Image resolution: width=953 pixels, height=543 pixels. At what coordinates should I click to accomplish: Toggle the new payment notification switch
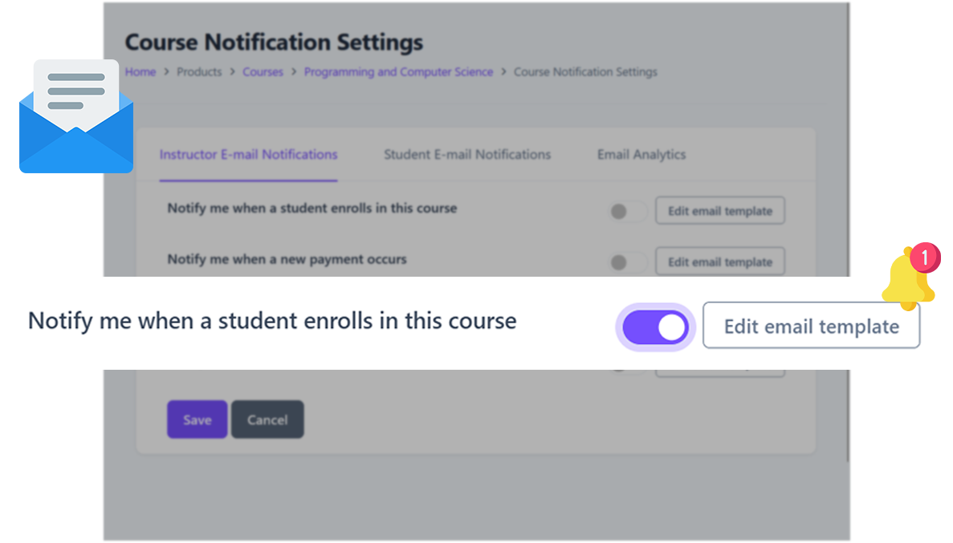click(627, 262)
